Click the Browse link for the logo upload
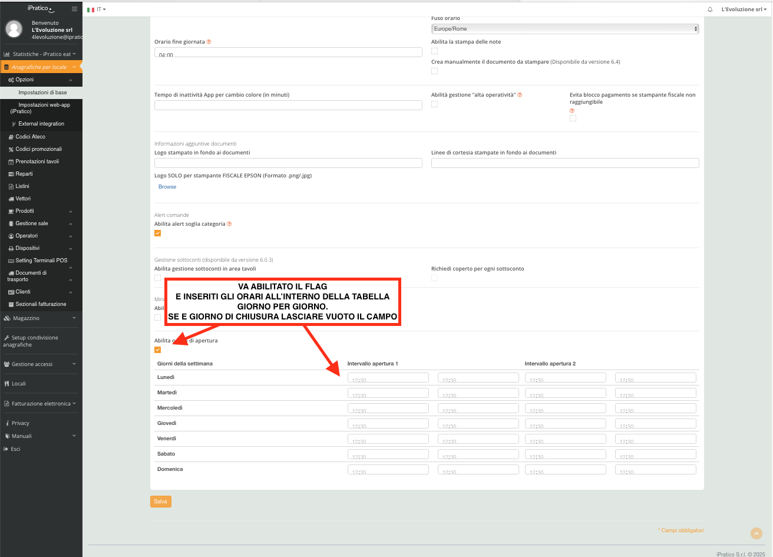This screenshot has width=773, height=557. click(x=167, y=187)
